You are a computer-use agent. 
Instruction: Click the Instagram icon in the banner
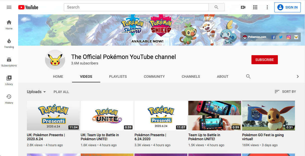(x=289, y=37)
